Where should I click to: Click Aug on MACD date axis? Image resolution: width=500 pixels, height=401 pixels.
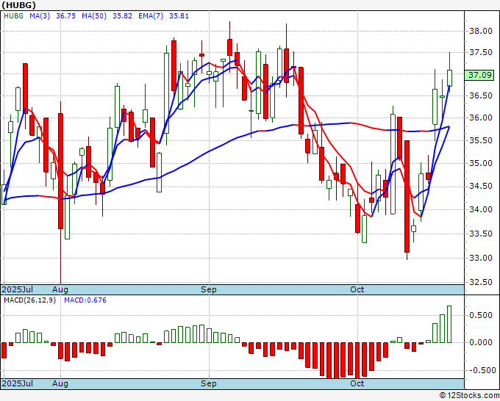60,383
